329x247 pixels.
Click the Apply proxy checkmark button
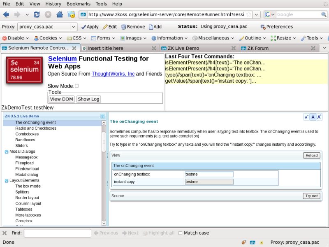coord(90,27)
